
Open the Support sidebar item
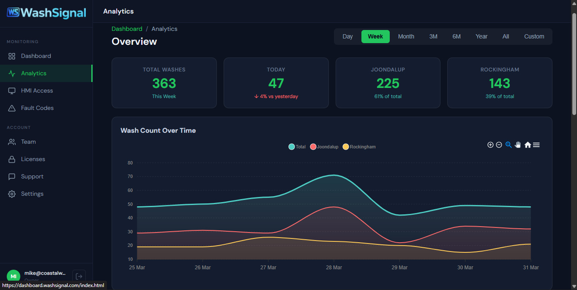(x=46, y=177)
